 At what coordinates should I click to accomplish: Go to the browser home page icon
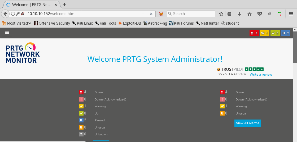coord(250,14)
